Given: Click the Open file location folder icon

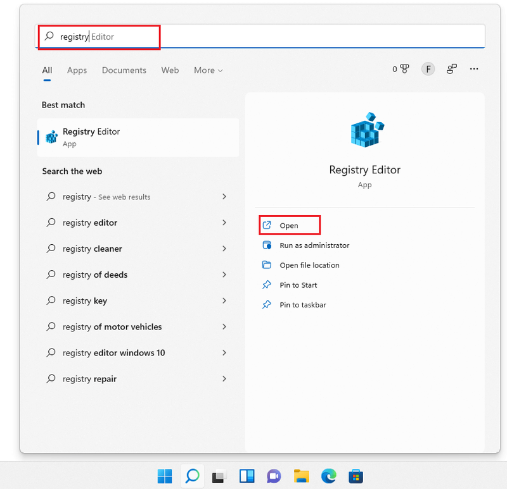Looking at the screenshot, I should [x=267, y=265].
